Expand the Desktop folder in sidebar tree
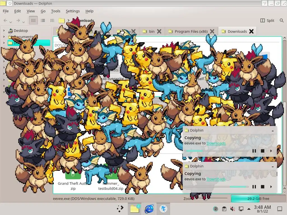 pyautogui.click(x=4, y=31)
